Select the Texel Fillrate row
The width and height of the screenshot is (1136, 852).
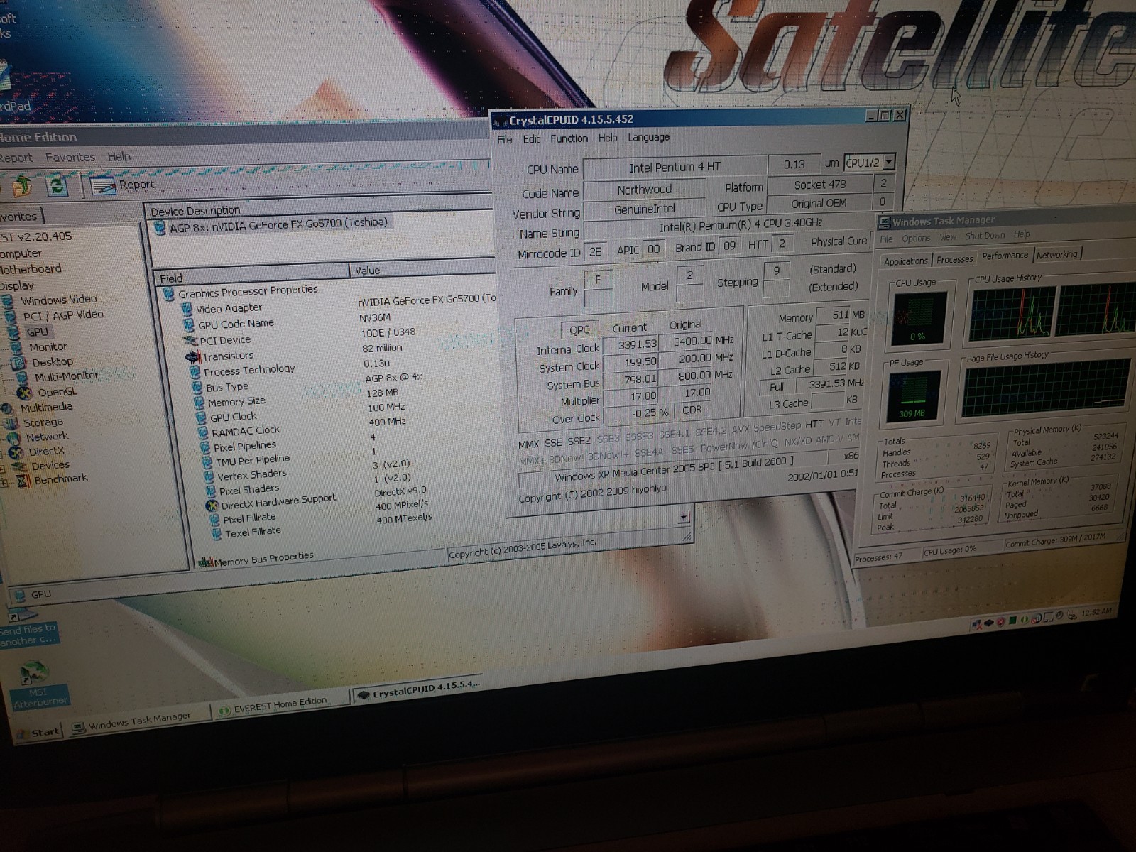coord(253,532)
